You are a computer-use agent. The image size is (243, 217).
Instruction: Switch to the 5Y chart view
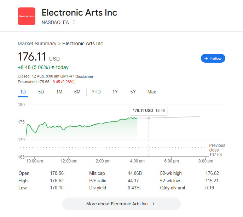click(x=133, y=92)
